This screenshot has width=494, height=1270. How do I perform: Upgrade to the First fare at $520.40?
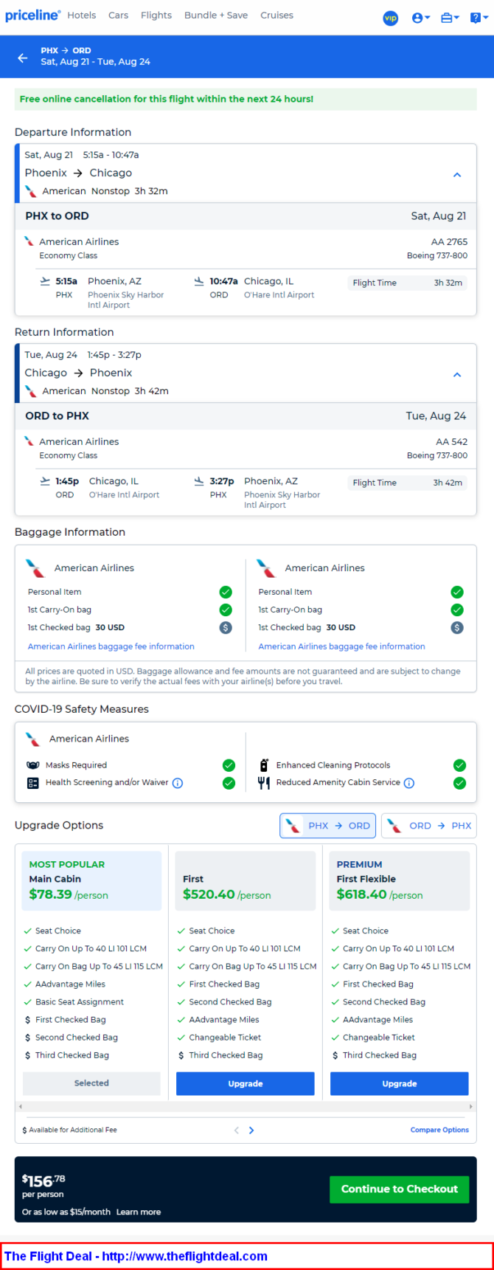click(246, 1083)
